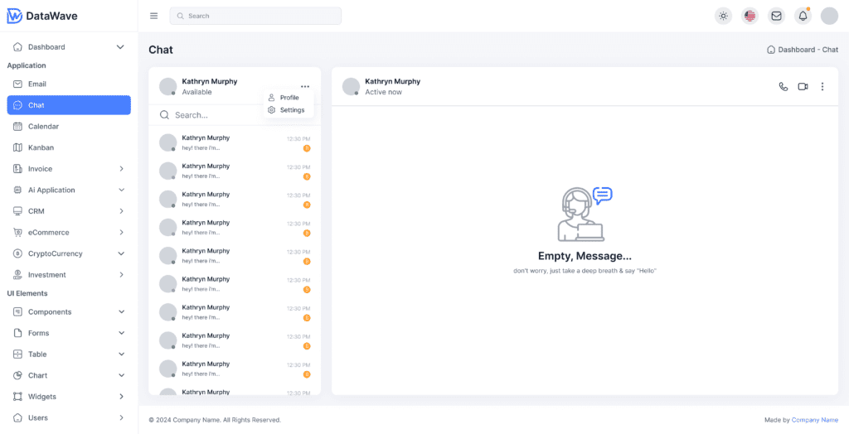Open the Kanban page in sidebar
Viewport: 849px width, 434px height.
point(41,147)
